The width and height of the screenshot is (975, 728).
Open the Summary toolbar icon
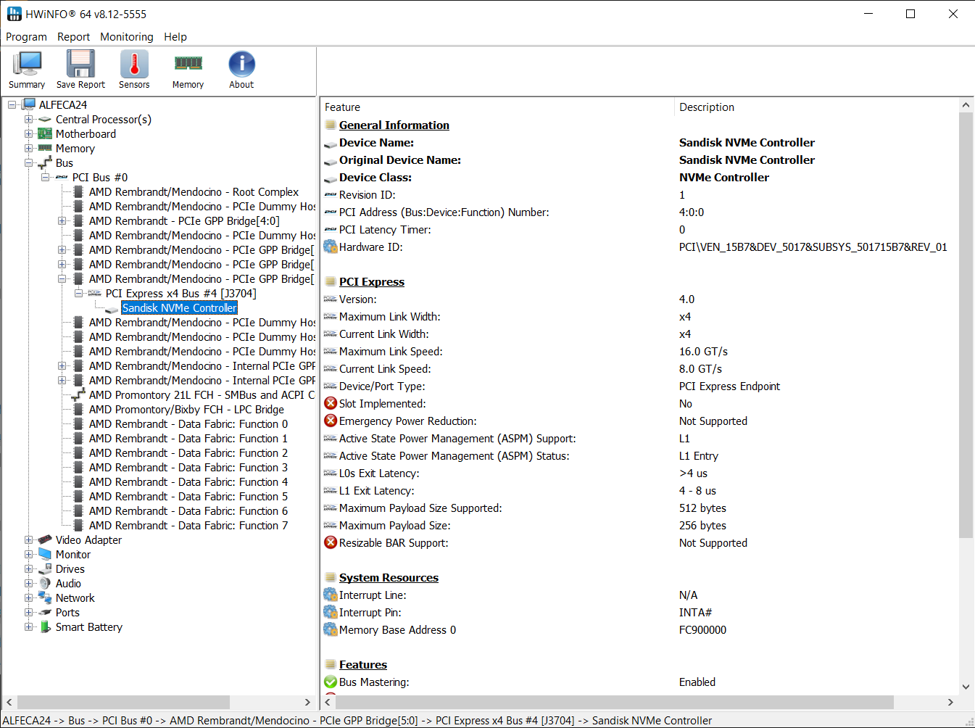(x=27, y=65)
